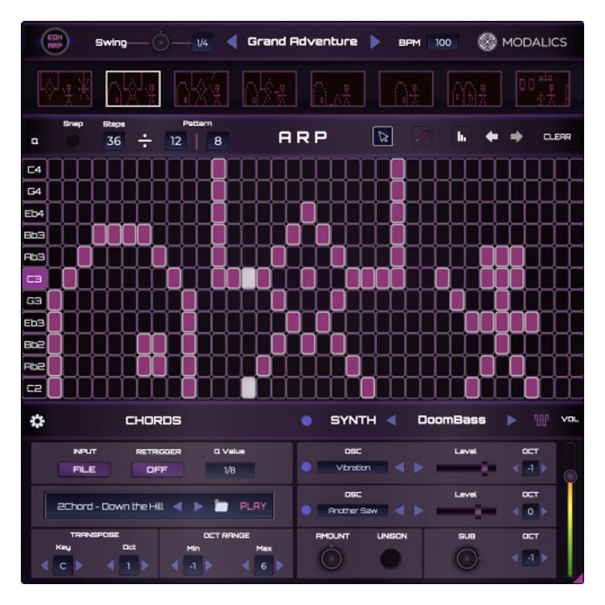Toggle the Another Saw oscillator dot

point(306,510)
